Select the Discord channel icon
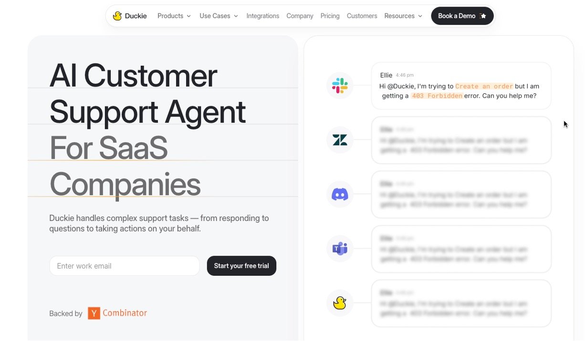Image resolution: width=585 pixels, height=341 pixels. (x=340, y=194)
